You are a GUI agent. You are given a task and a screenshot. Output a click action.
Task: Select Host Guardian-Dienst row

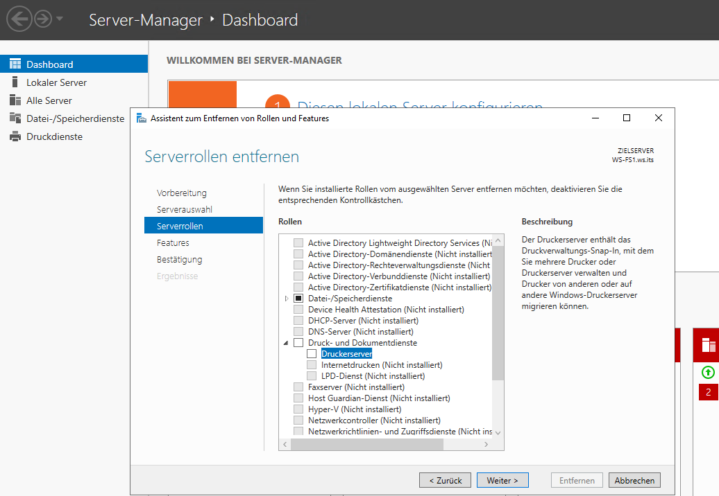click(x=379, y=398)
